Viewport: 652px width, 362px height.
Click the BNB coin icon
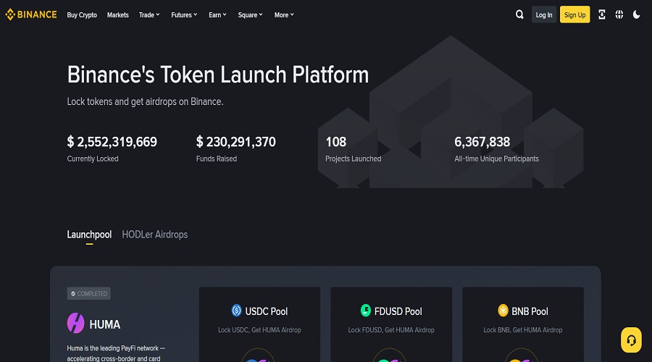tap(503, 311)
